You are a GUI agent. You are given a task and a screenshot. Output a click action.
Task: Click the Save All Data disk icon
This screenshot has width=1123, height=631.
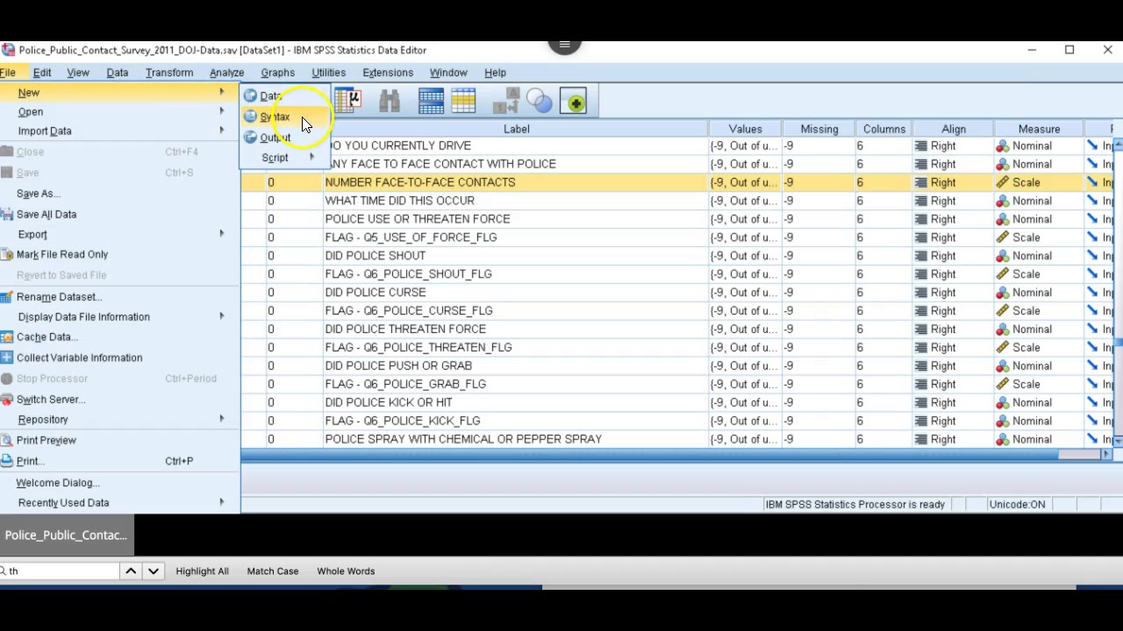tap(7, 214)
